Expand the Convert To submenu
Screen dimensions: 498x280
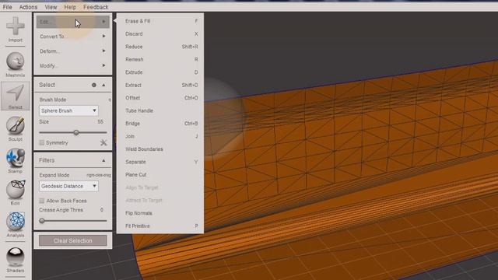click(72, 37)
